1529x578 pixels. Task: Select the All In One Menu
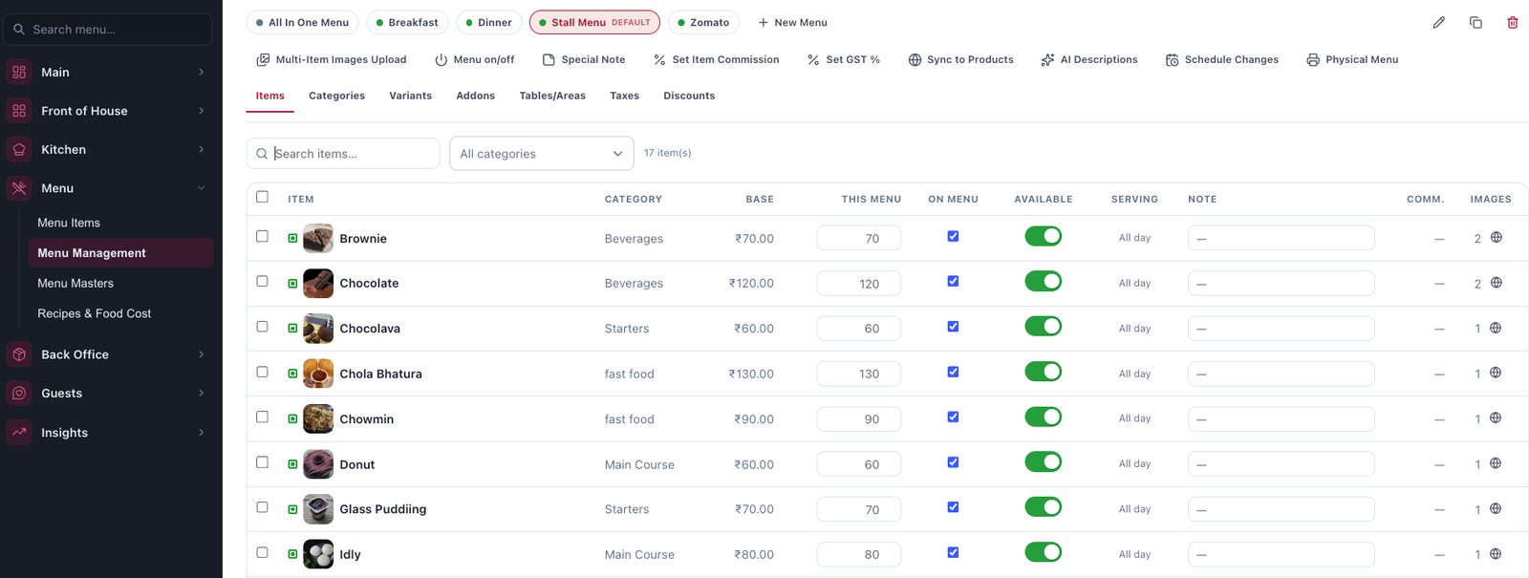coord(302,22)
